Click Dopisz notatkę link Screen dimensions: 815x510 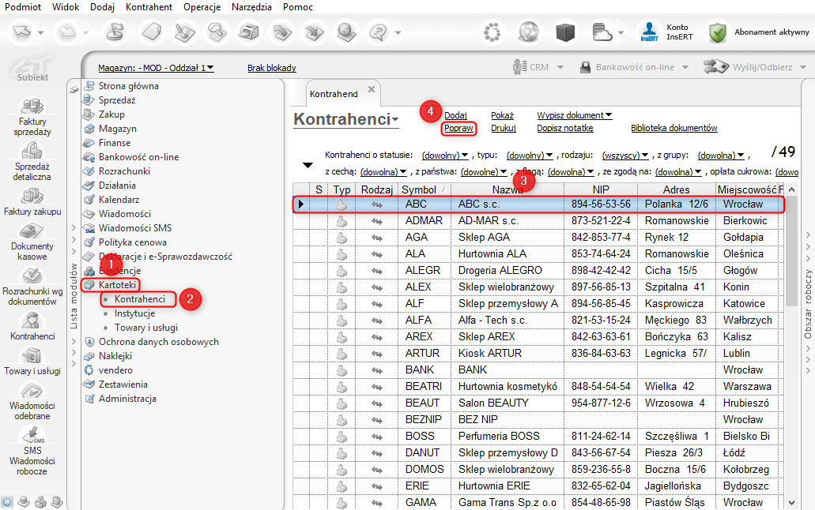coord(565,128)
